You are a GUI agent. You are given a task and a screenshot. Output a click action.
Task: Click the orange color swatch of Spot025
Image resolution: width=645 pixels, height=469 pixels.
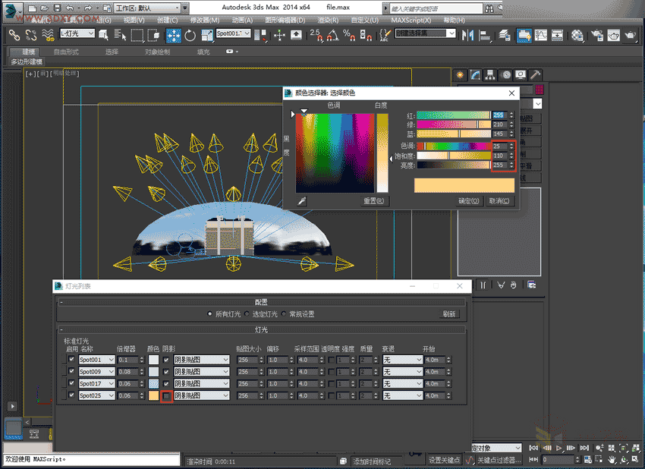153,395
